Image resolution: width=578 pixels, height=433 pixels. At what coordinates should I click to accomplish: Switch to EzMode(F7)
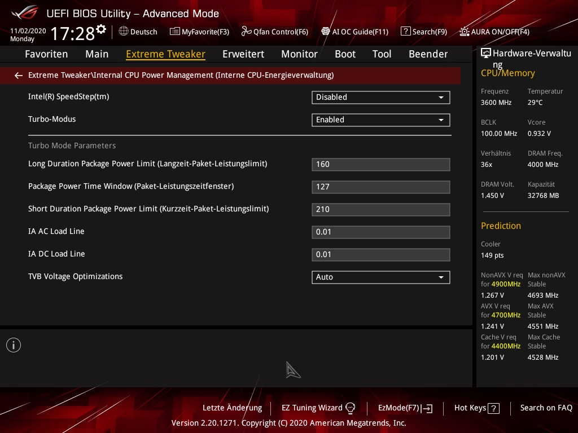pos(405,408)
